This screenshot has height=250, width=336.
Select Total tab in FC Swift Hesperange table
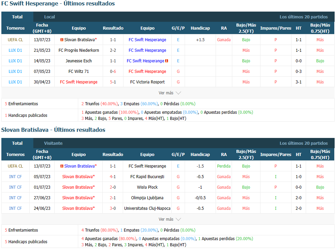(17, 17)
